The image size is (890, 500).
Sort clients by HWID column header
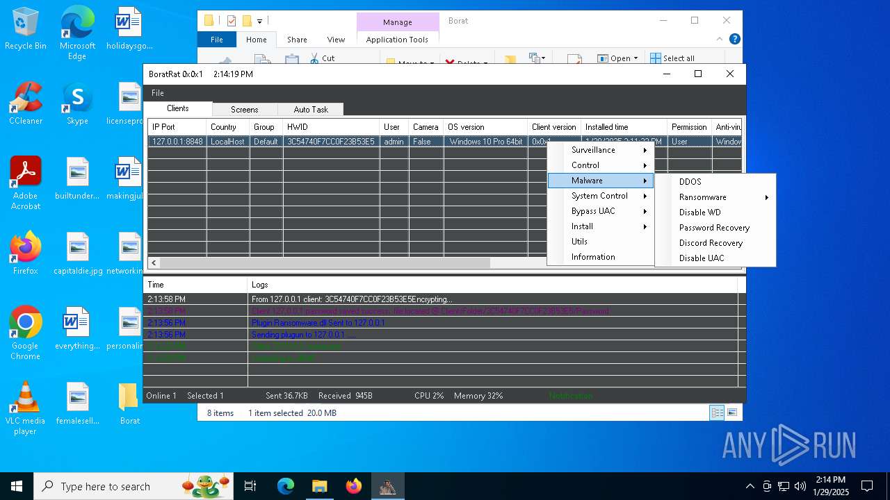[x=332, y=127]
